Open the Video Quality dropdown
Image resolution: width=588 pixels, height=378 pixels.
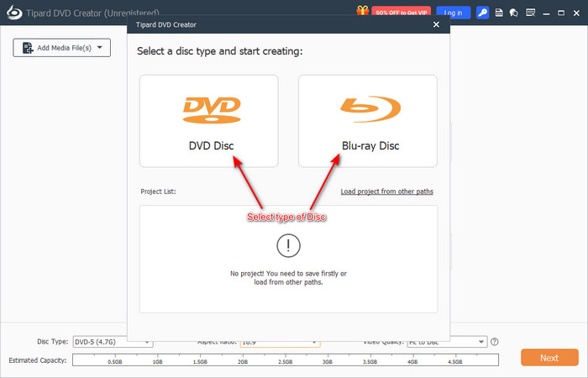pyautogui.click(x=447, y=342)
